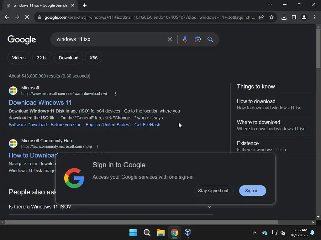Screen dimensions: 321x240
Task: Share this page using the share icon
Action: [261, 17]
